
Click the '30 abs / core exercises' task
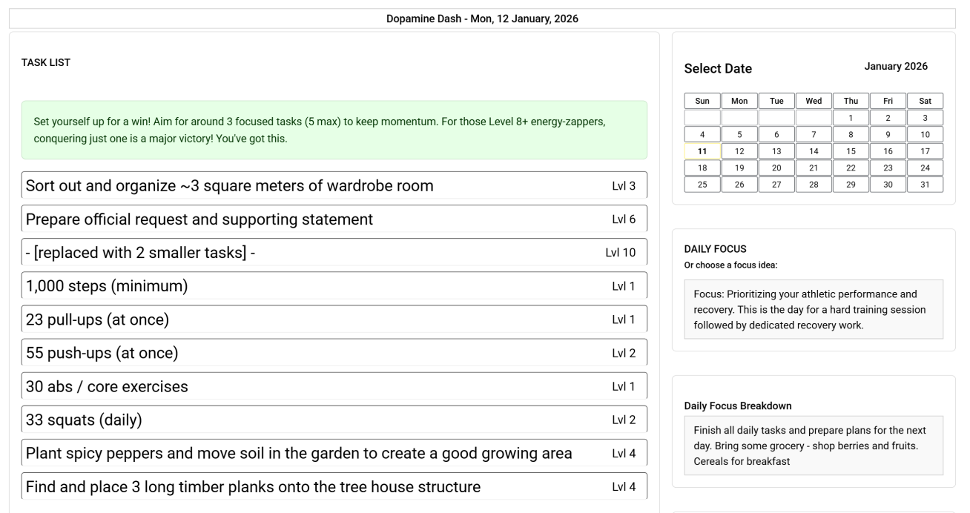tap(334, 386)
